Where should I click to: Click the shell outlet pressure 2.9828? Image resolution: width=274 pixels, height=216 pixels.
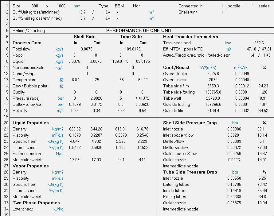(96, 98)
